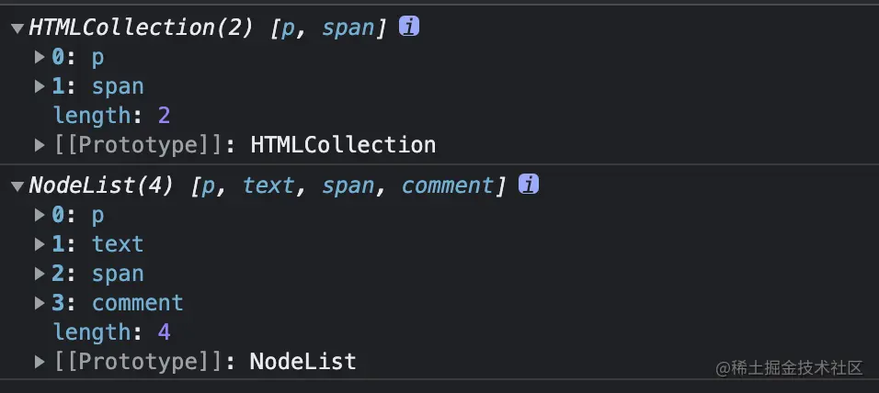The height and width of the screenshot is (393, 879).
Task: Click "span" in the HTMLCollection preview header
Action: point(348,28)
